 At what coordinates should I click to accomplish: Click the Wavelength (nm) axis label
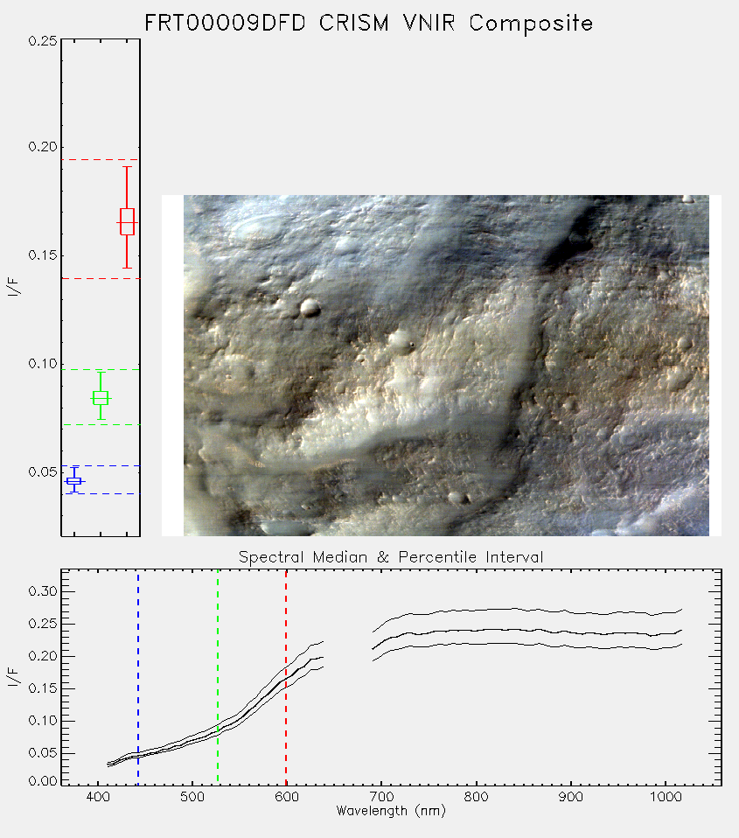(x=391, y=811)
